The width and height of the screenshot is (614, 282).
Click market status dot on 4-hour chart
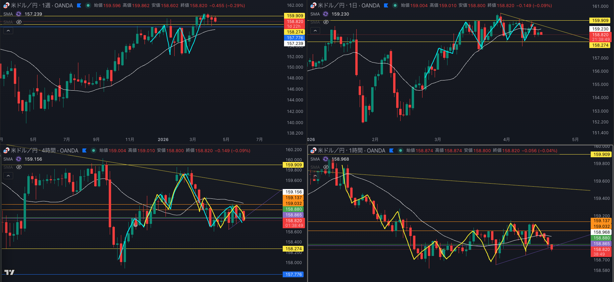click(93, 150)
